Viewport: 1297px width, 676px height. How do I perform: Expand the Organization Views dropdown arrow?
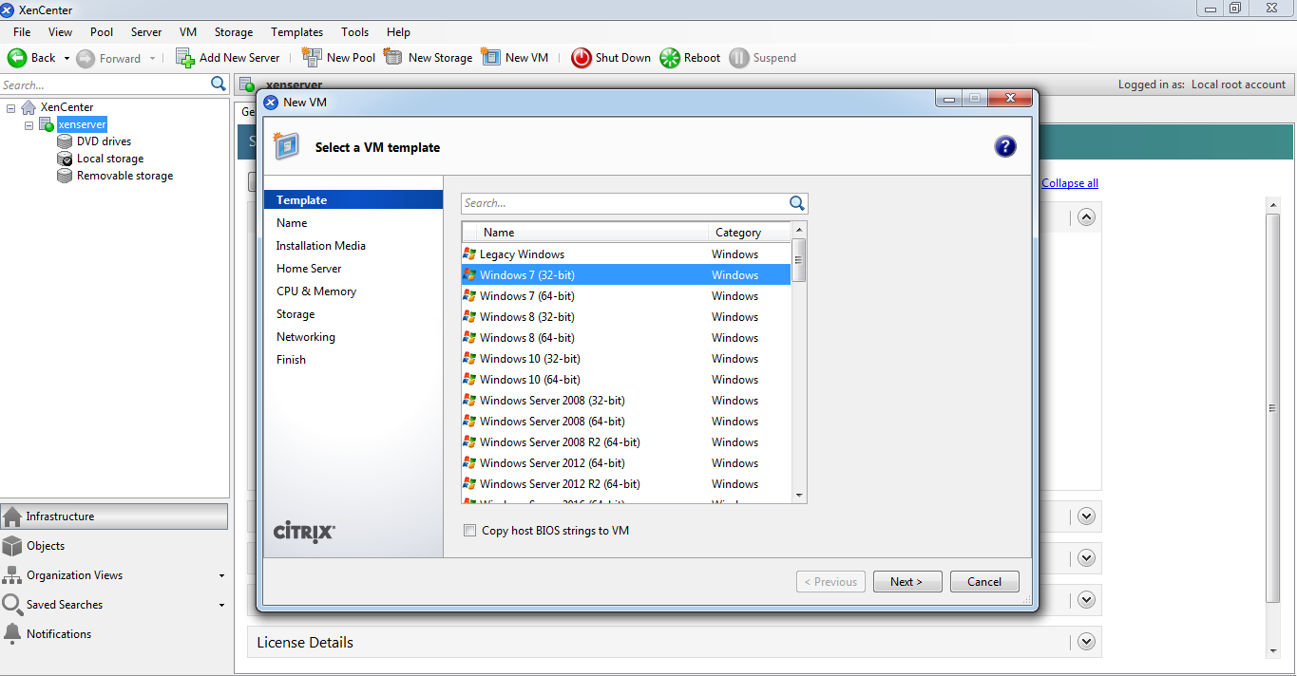(221, 576)
